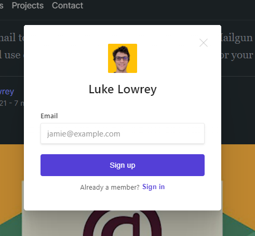Click the Email field label
The width and height of the screenshot is (255, 236).
tap(49, 116)
